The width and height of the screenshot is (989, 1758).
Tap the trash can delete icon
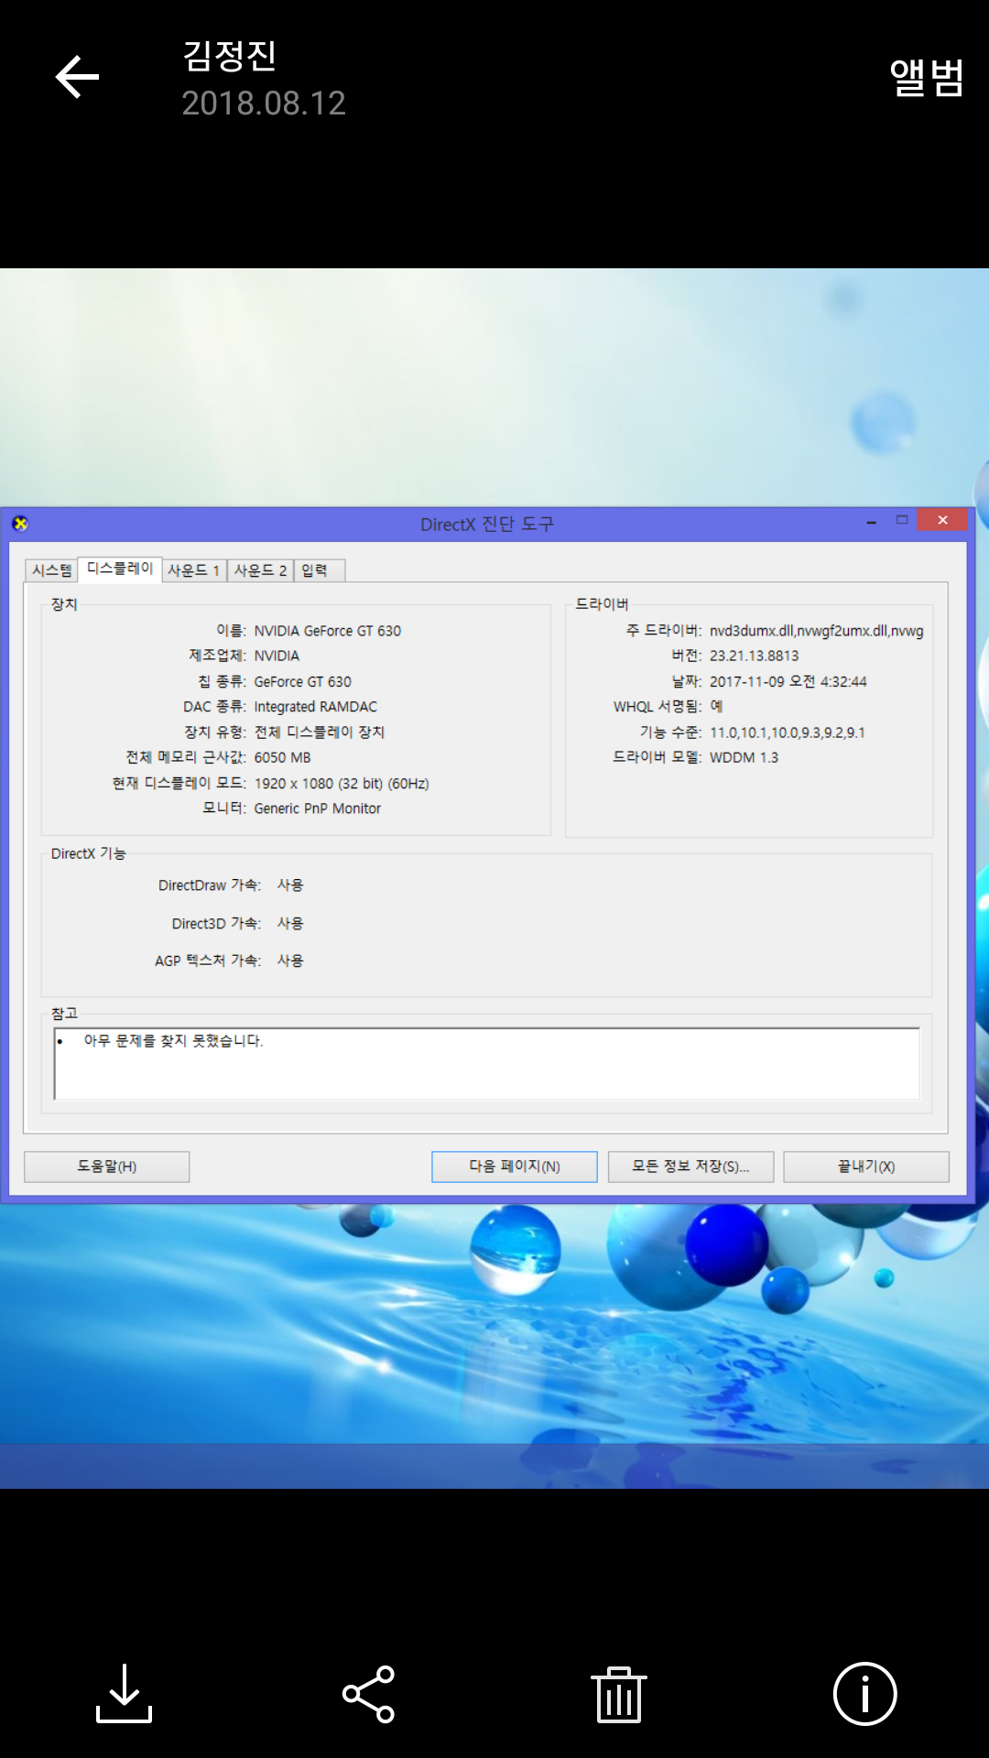tap(618, 1694)
